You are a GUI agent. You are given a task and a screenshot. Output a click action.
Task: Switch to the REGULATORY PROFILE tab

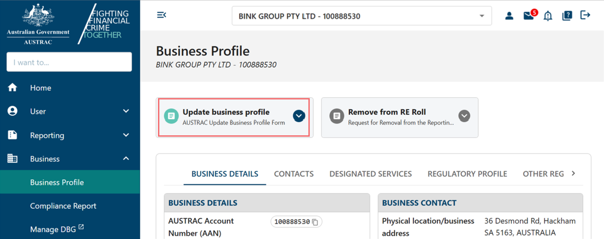[467, 173]
